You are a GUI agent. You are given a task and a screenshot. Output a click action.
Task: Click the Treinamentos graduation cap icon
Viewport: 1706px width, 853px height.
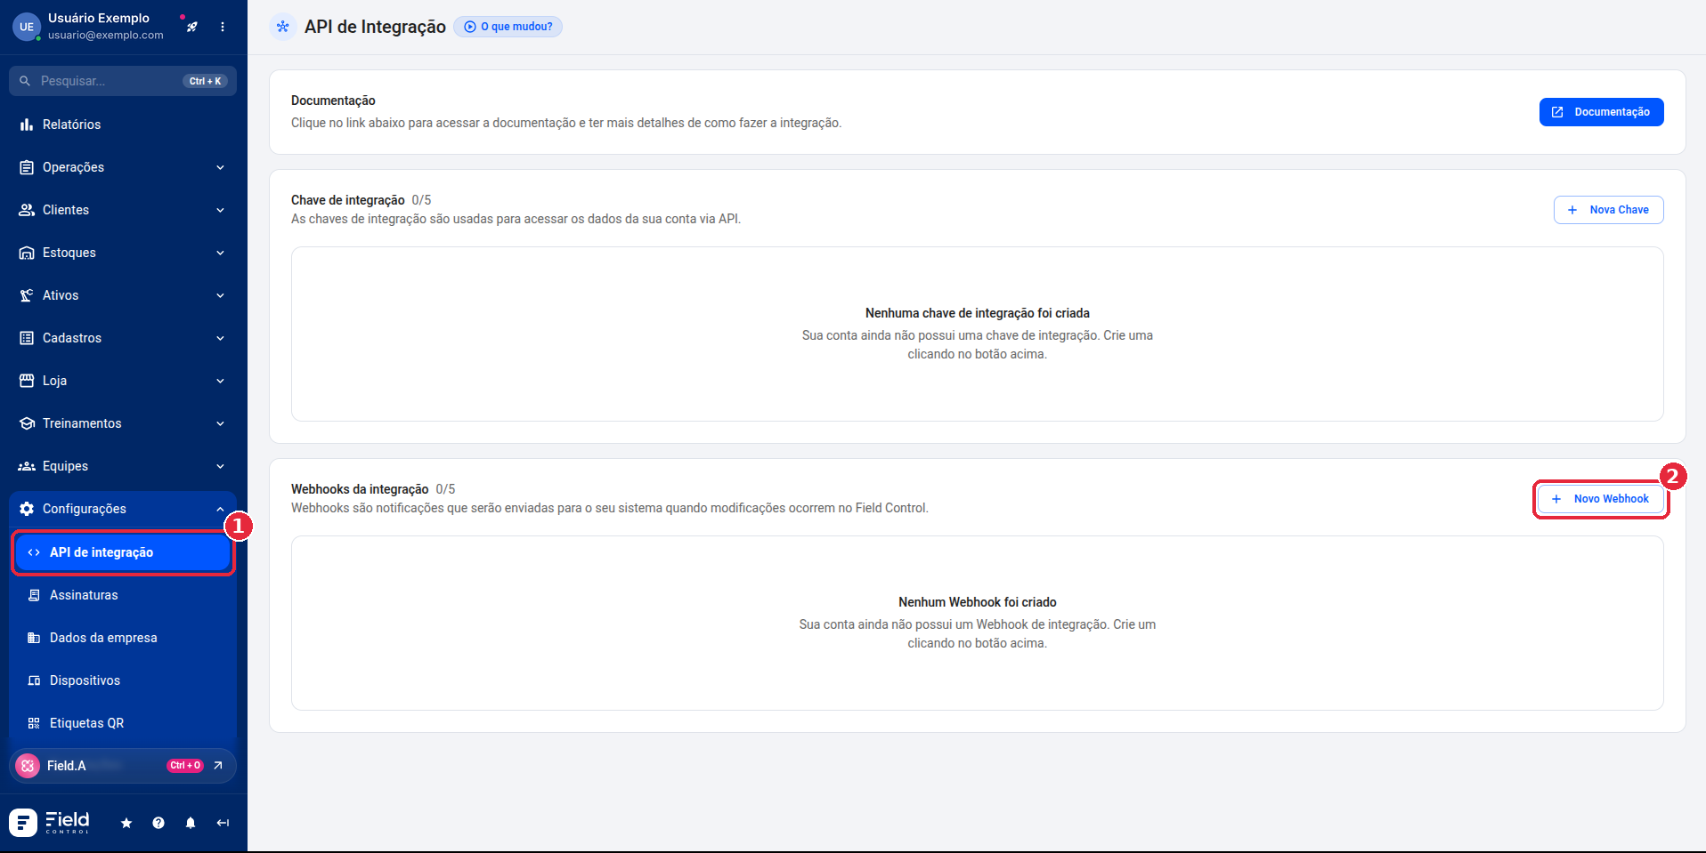pyautogui.click(x=27, y=423)
